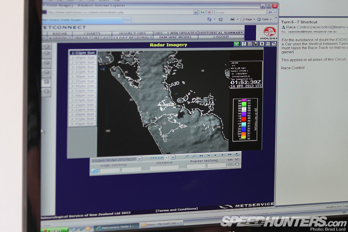Click the Google search input field
Viewport: 348px width, 232px height.
[241, 13]
